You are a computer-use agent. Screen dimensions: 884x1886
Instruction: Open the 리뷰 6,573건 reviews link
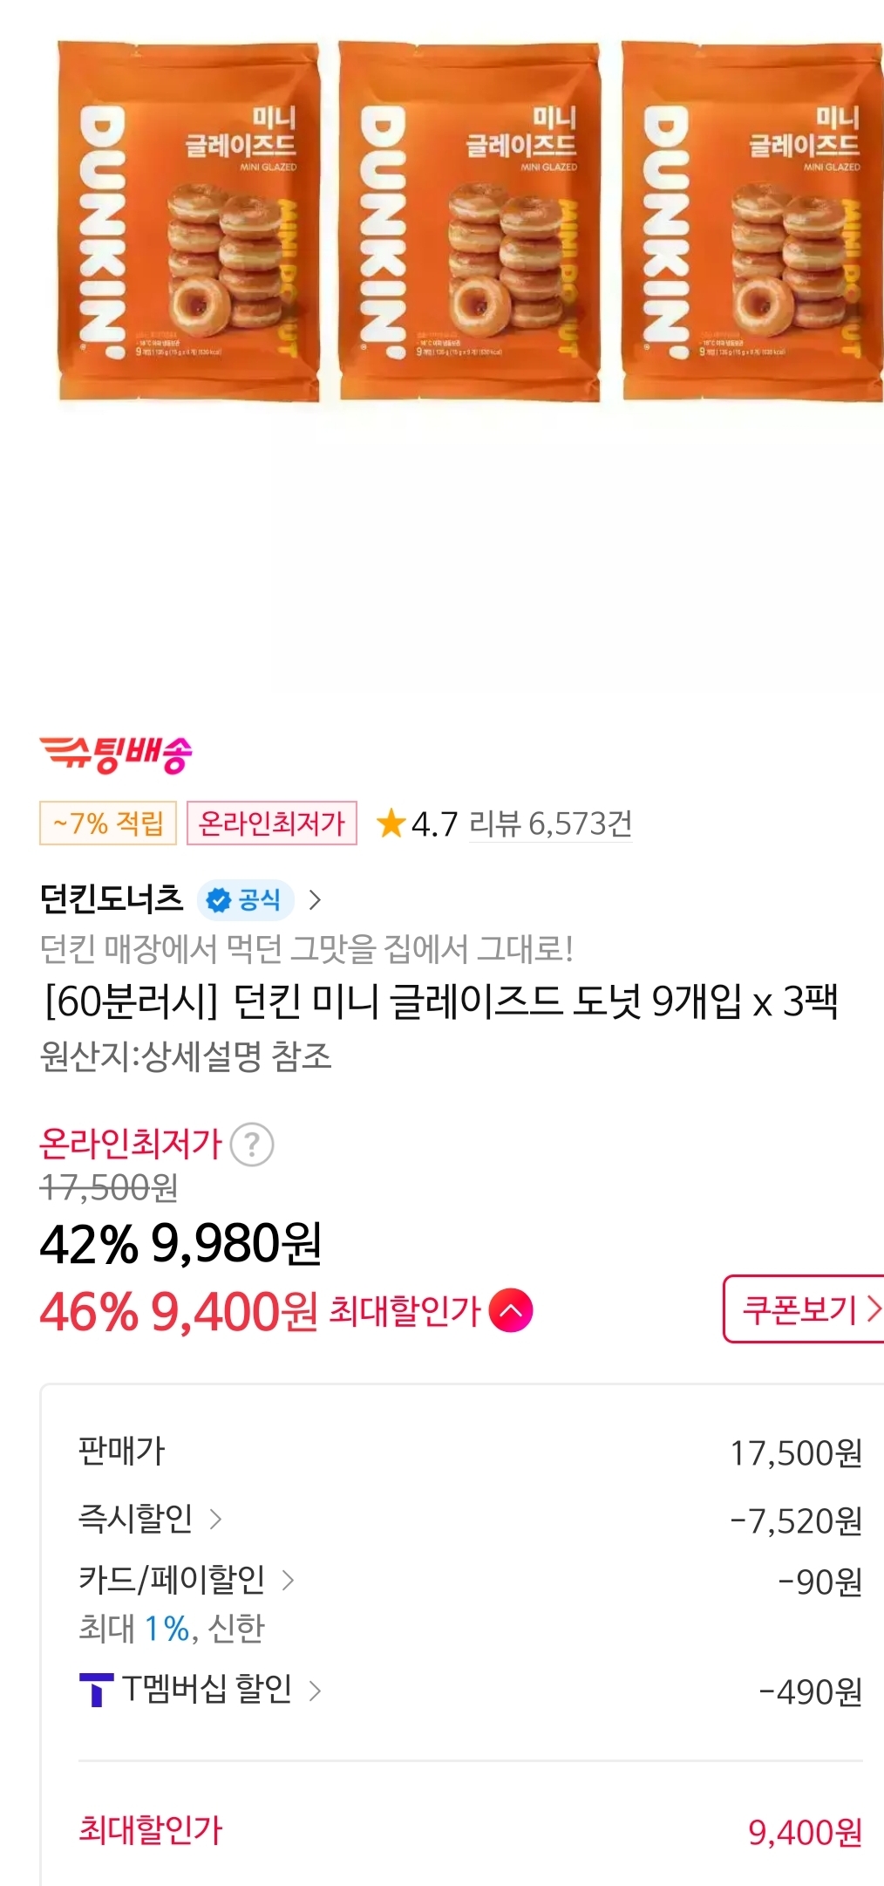(550, 823)
